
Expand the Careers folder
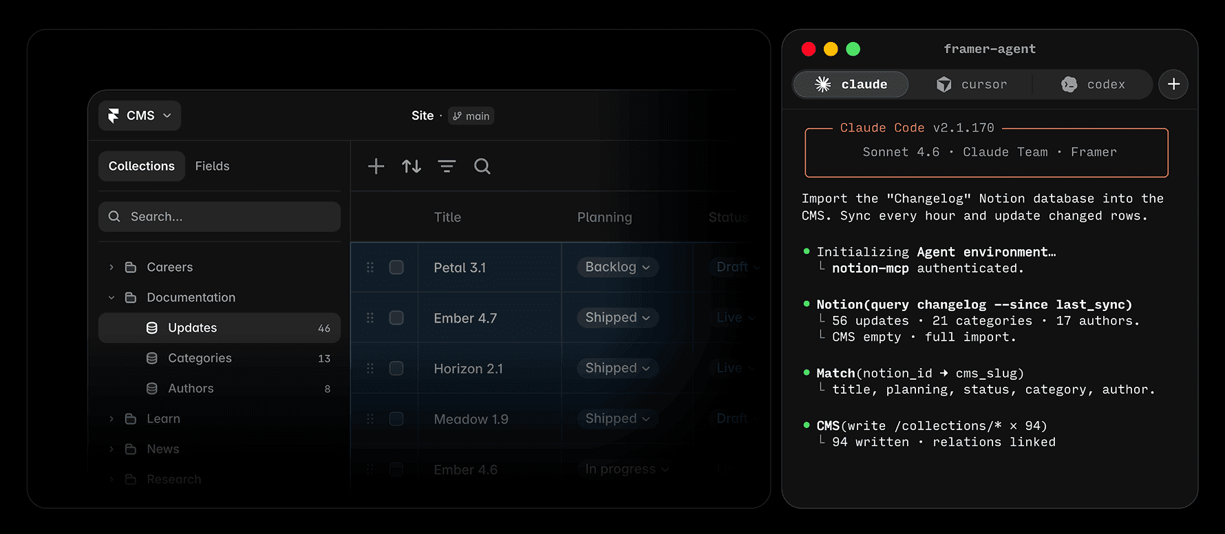click(x=111, y=267)
